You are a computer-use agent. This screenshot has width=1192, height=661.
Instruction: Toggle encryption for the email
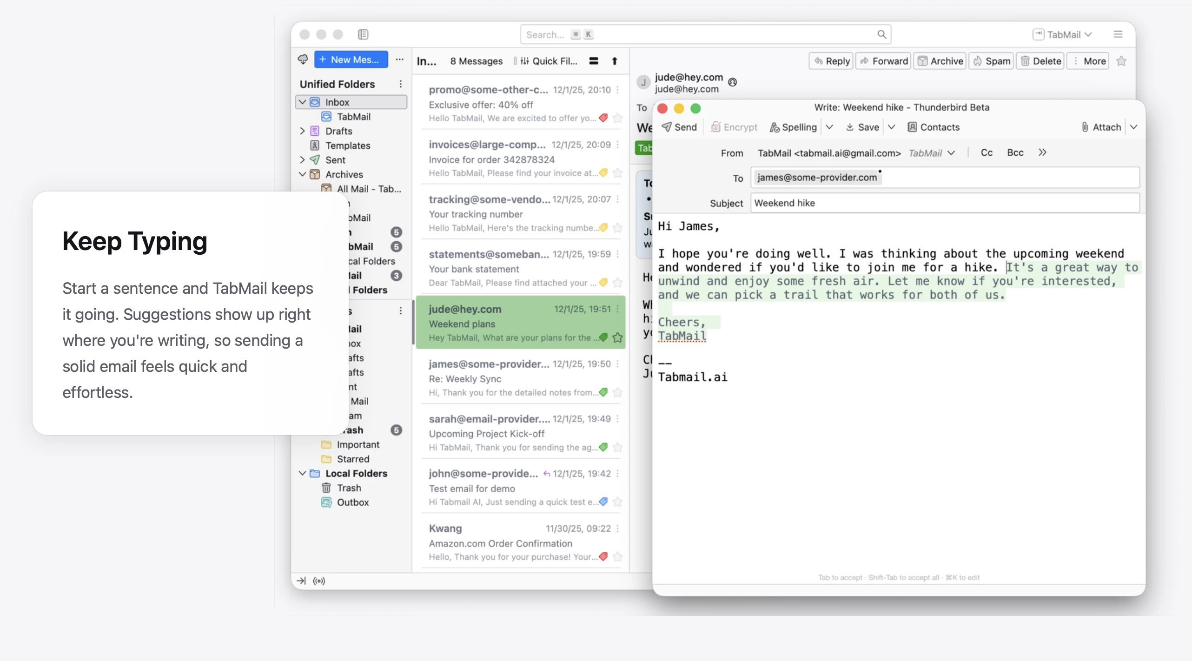click(x=734, y=127)
